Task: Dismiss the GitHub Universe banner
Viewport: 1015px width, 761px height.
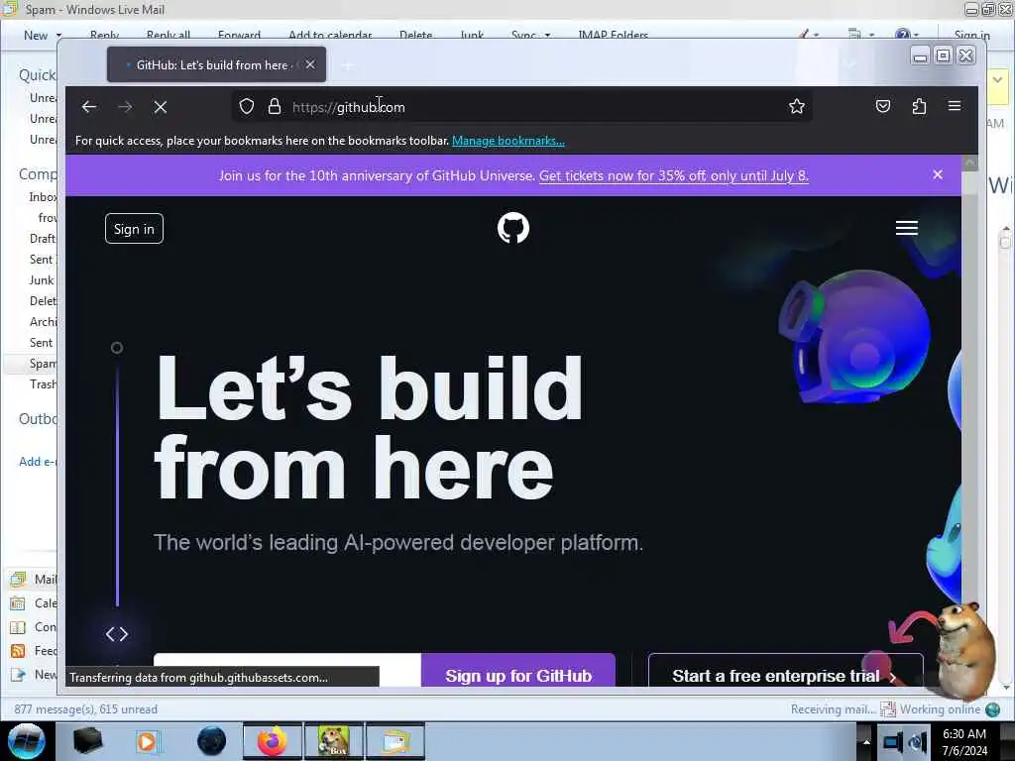Action: coord(938,174)
